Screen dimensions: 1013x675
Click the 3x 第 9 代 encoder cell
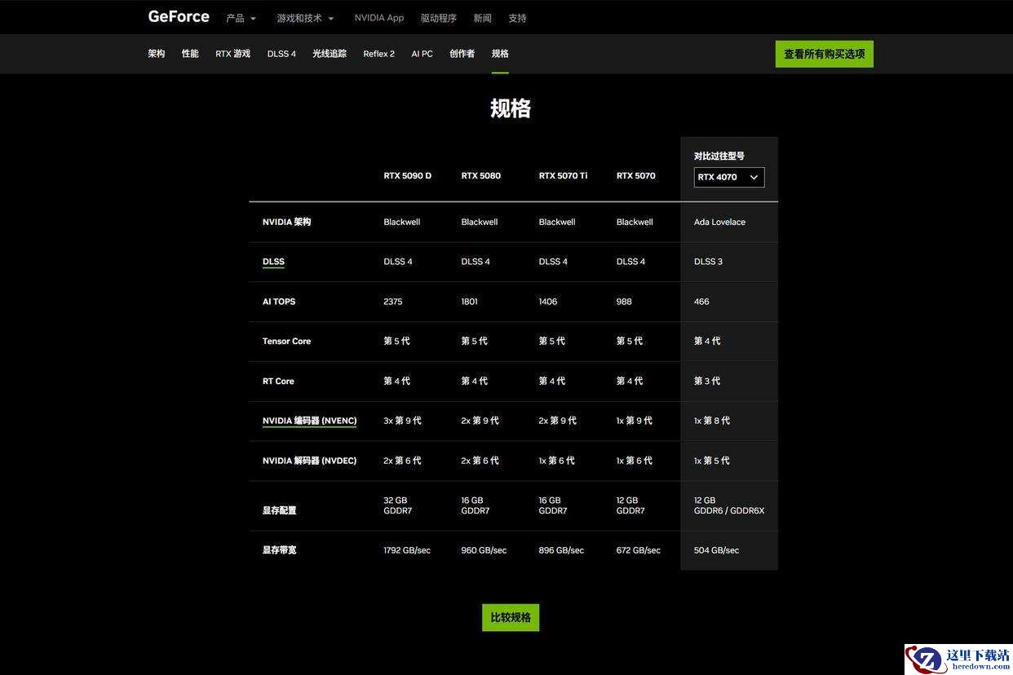coord(402,421)
